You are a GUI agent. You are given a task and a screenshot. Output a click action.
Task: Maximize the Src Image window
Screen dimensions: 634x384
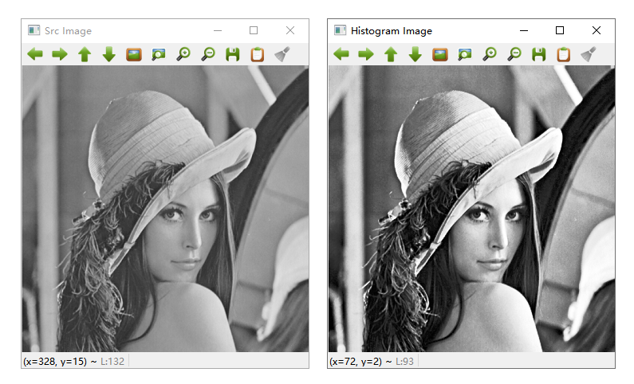[x=254, y=30]
